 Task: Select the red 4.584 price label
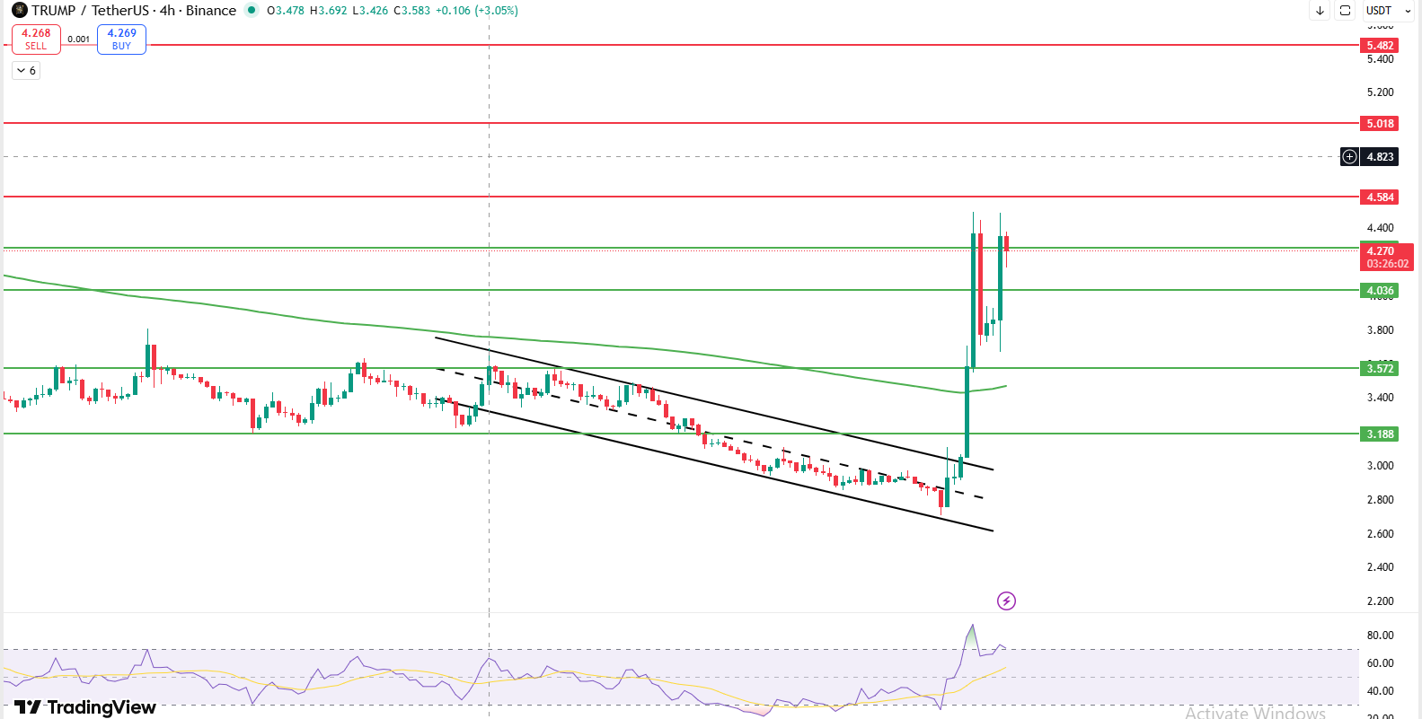pyautogui.click(x=1380, y=197)
